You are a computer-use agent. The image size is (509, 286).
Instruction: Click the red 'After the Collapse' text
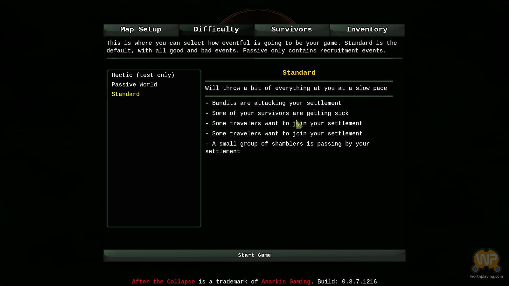[x=163, y=282]
